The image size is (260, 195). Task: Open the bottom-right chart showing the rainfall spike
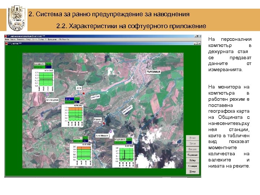(123, 156)
